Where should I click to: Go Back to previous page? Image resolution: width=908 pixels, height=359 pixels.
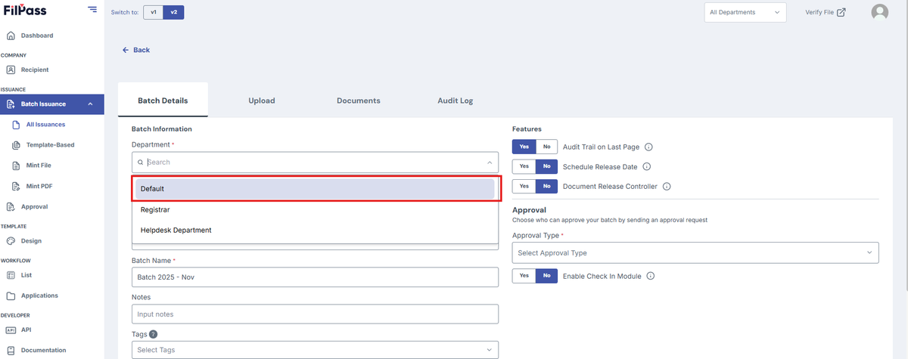pyautogui.click(x=136, y=50)
